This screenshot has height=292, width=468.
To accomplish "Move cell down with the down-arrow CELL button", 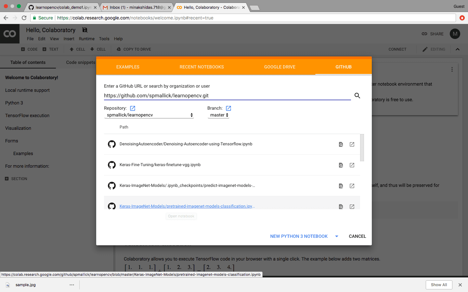I will pyautogui.click(x=98, y=49).
